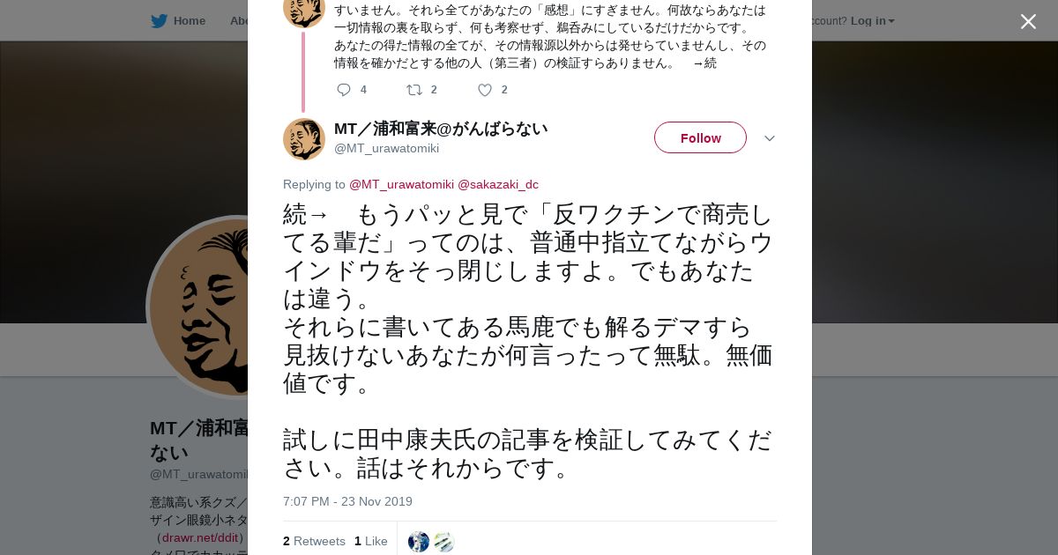The height and width of the screenshot is (555, 1058).
Task: Open the drawr.net/ddit profile link
Action: pos(200,537)
